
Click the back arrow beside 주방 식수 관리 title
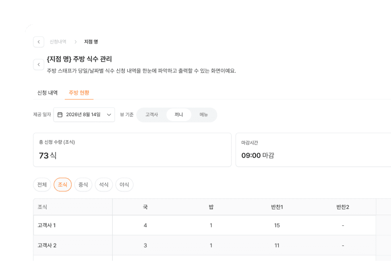click(x=39, y=64)
